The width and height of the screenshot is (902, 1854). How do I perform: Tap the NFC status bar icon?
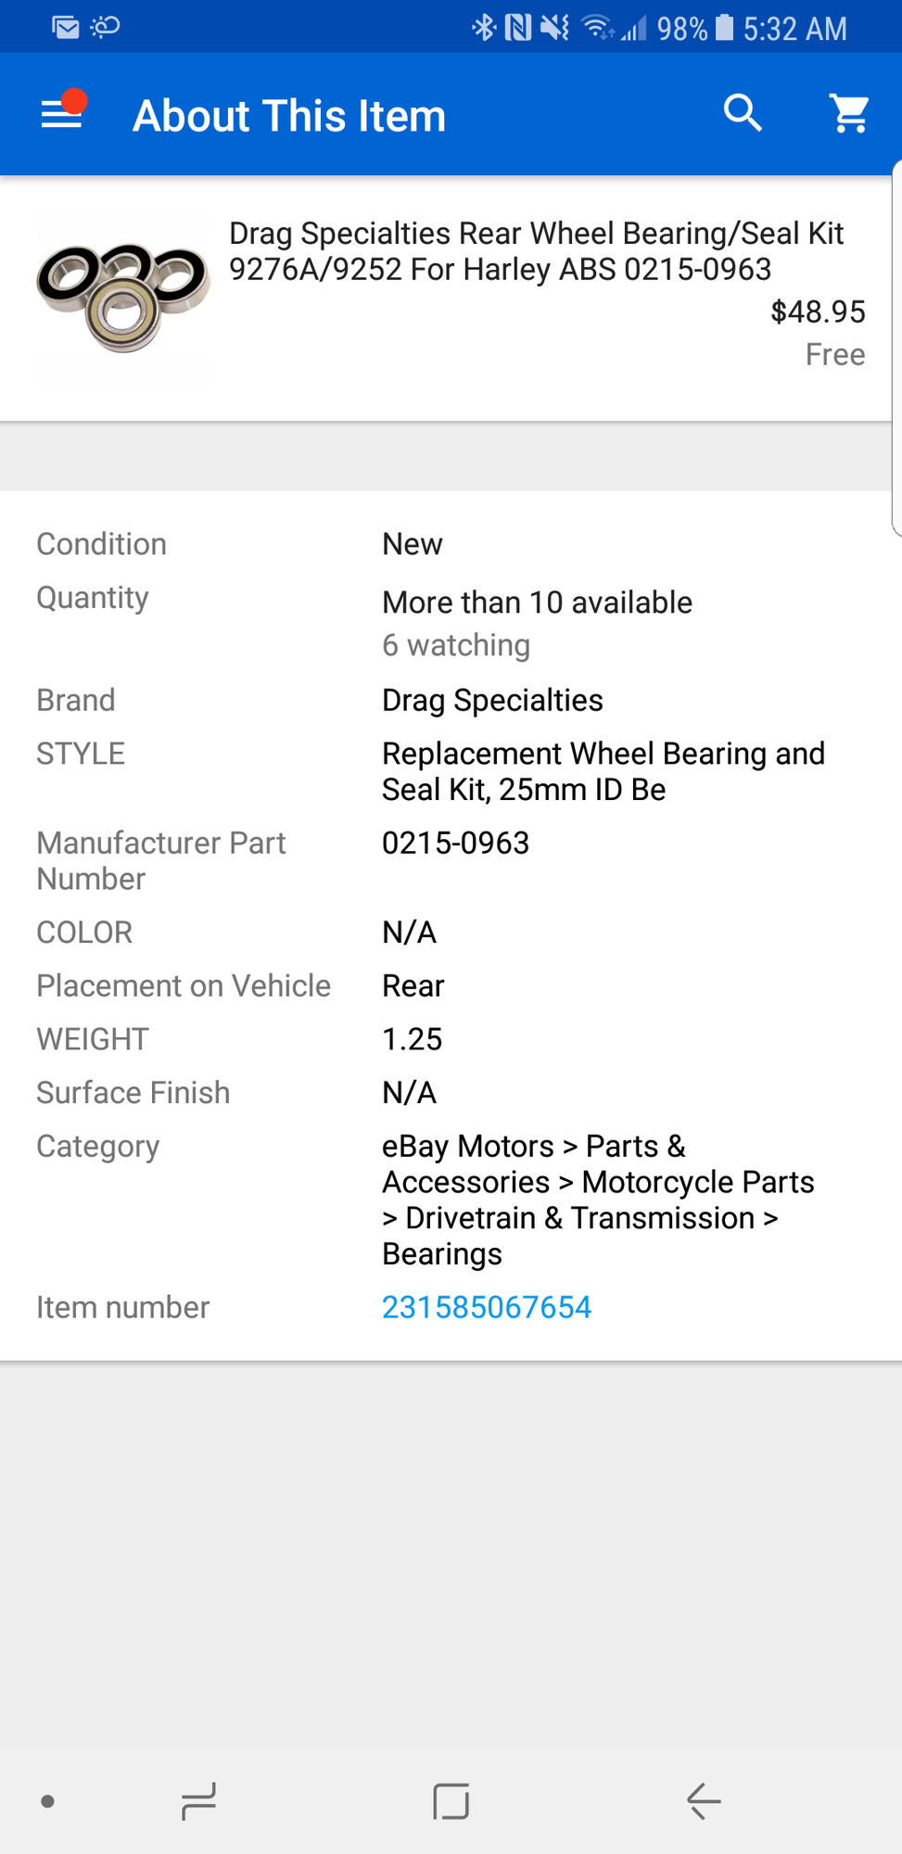coord(518,28)
